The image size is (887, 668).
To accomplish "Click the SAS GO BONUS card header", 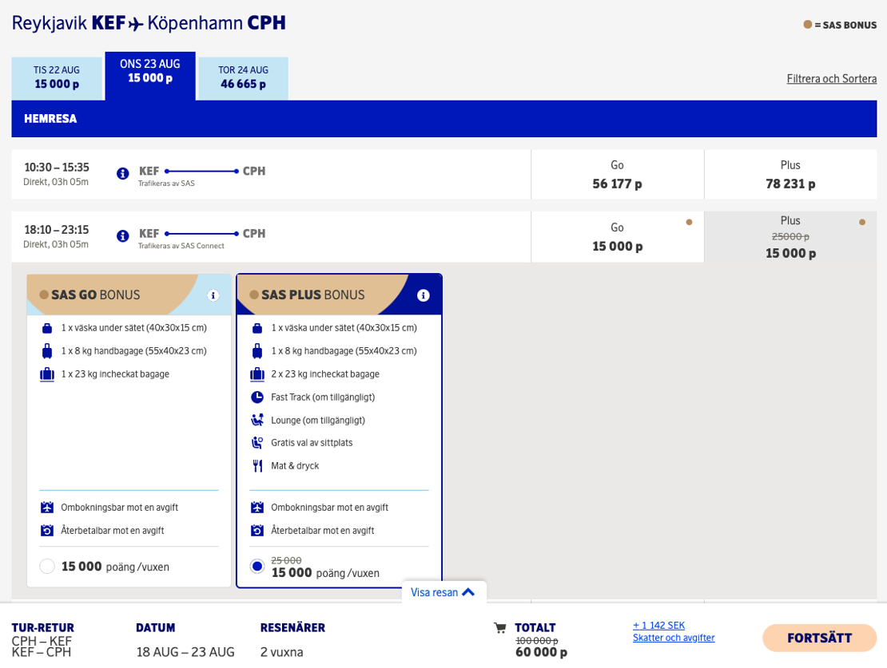I will [x=129, y=295].
